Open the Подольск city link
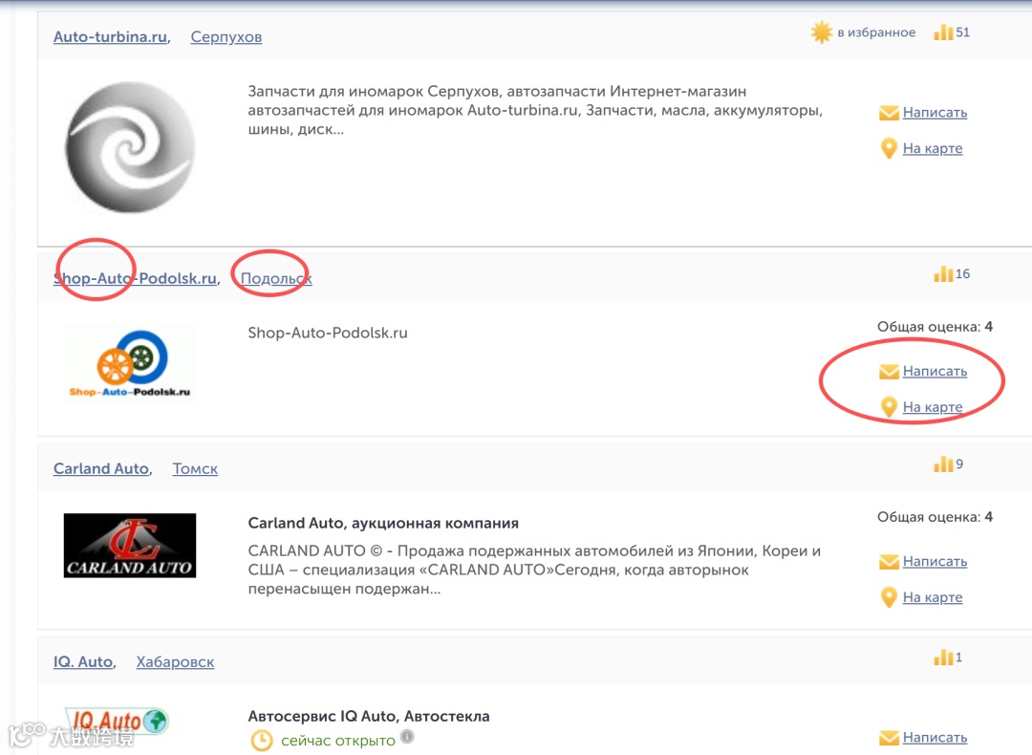This screenshot has height=755, width=1032. (x=276, y=278)
